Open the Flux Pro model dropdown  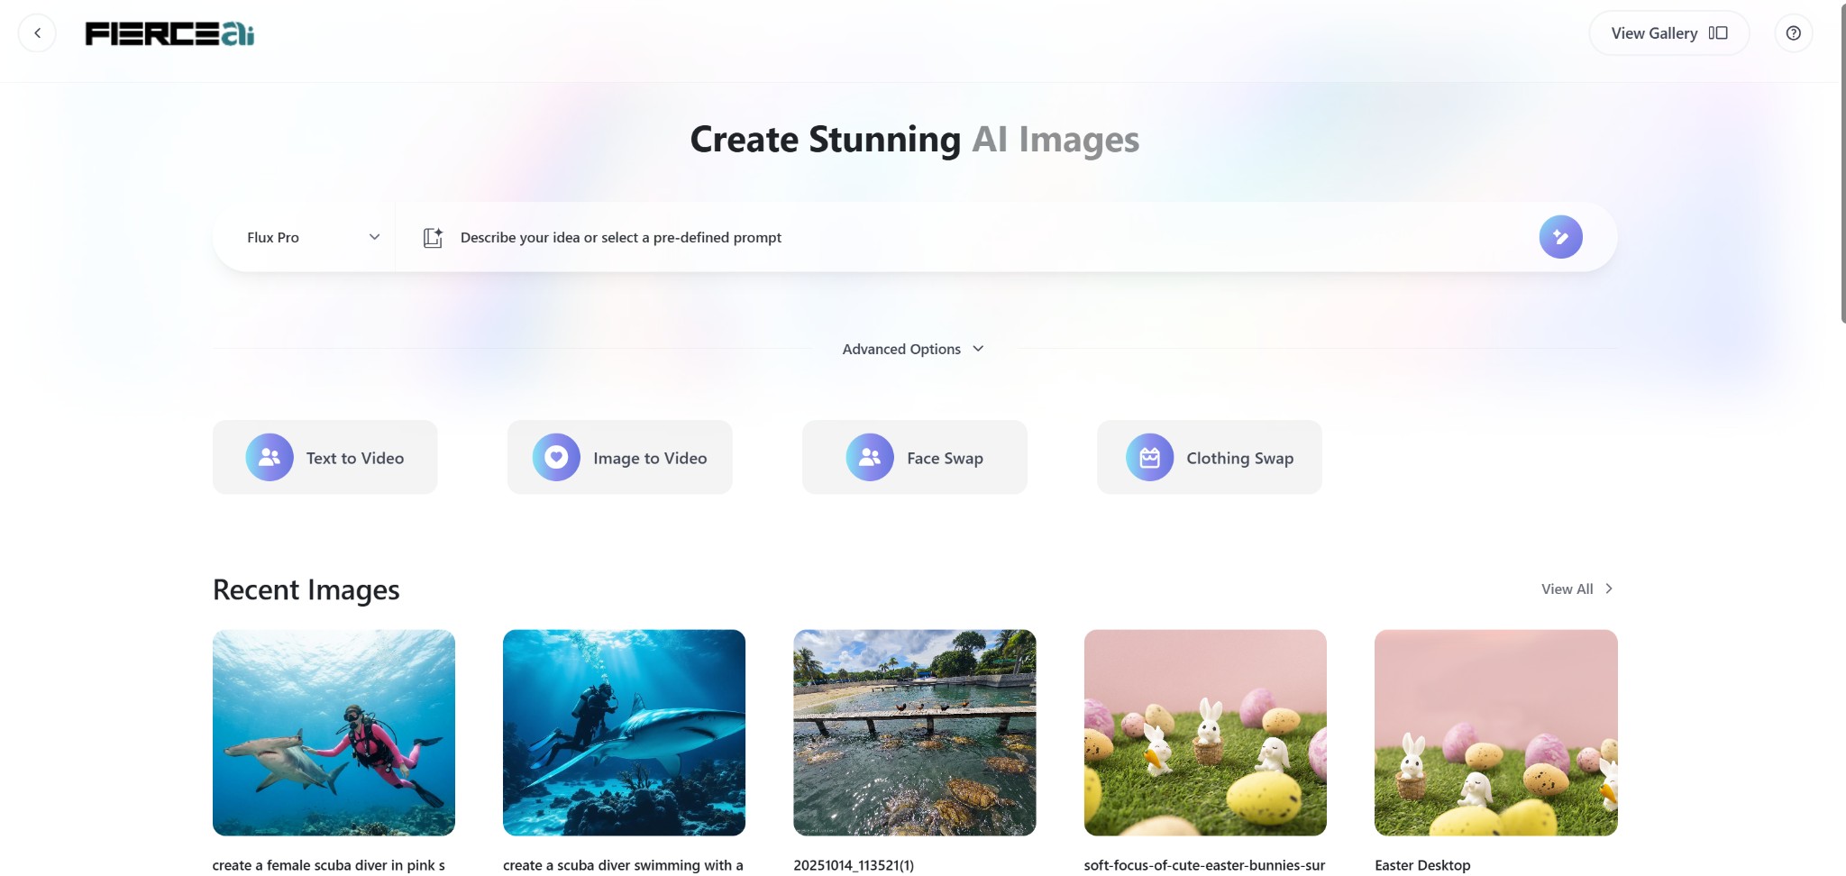tap(312, 238)
